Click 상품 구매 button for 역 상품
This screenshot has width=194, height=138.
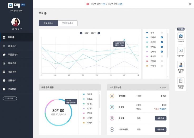coord(161,118)
